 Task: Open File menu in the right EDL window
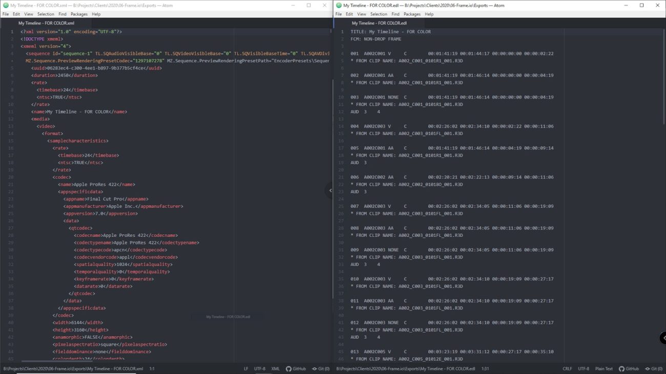click(x=339, y=14)
